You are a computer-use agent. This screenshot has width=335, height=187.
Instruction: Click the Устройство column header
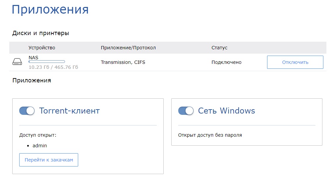[42, 48]
